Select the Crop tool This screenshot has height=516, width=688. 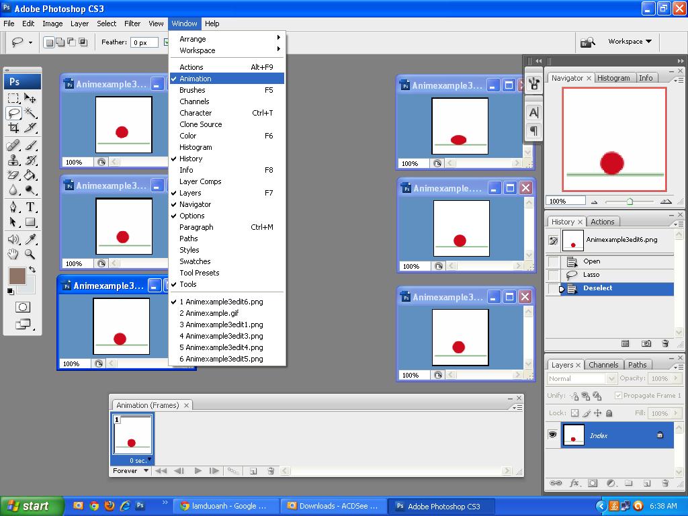tap(13, 128)
